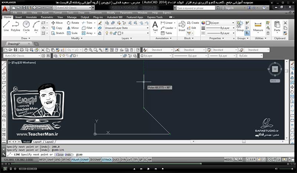This screenshot has width=297, height=173.
Task: Click the KMPlayer volume slider
Action: point(287,169)
